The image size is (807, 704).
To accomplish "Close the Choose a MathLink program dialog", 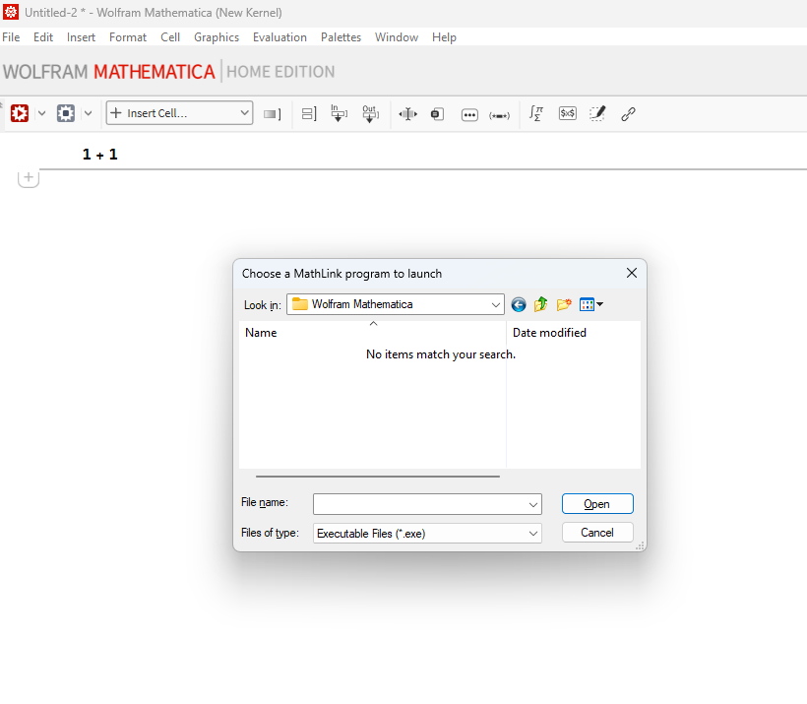I will pyautogui.click(x=632, y=273).
